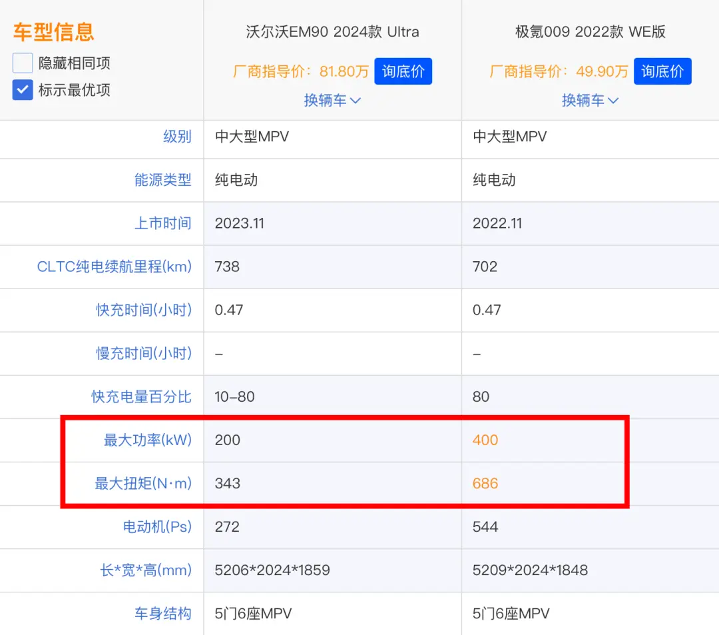Viewport: 719px width, 635px height.
Task: Uncheck the 标示最优项 checkbox
Action: tap(23, 90)
